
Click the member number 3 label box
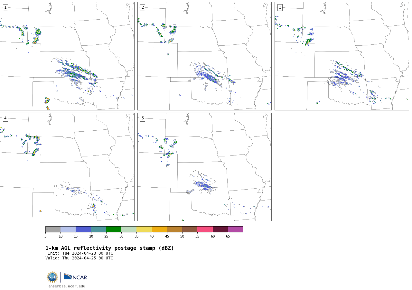point(280,7)
